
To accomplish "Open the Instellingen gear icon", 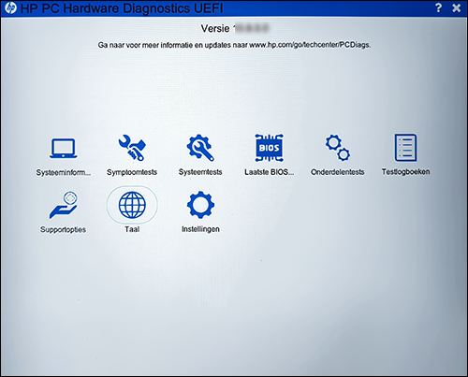I will 200,205.
